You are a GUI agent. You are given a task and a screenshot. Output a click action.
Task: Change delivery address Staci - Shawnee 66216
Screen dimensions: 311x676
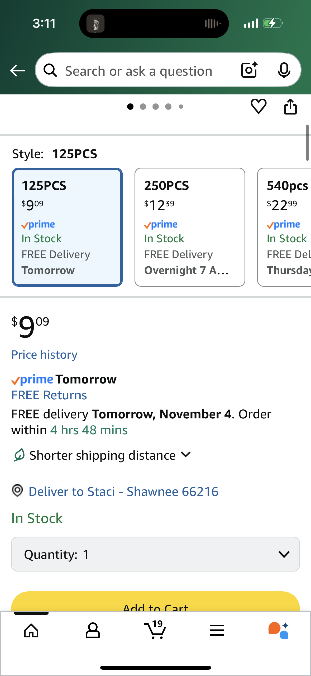tap(123, 491)
